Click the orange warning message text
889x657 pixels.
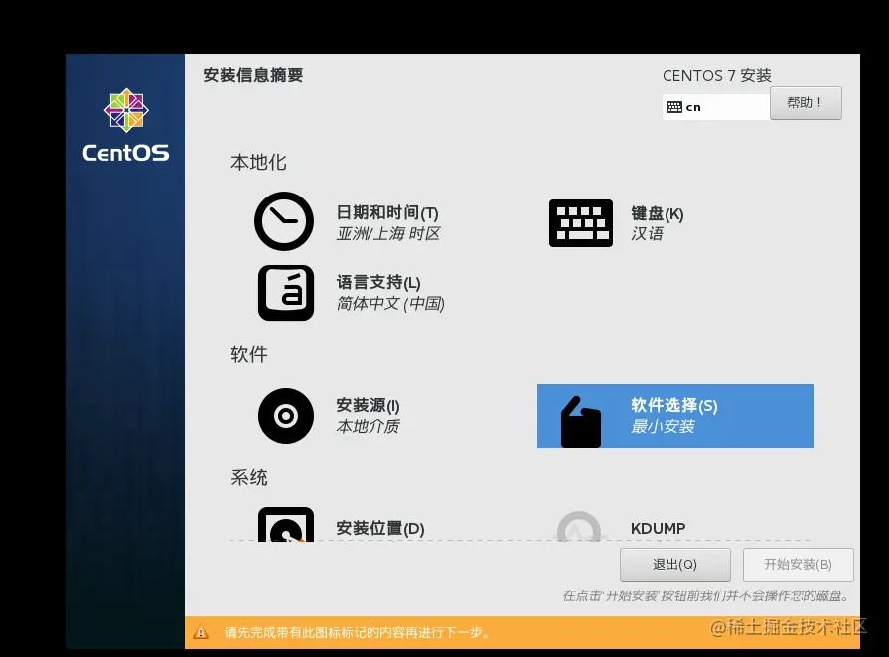click(358, 632)
